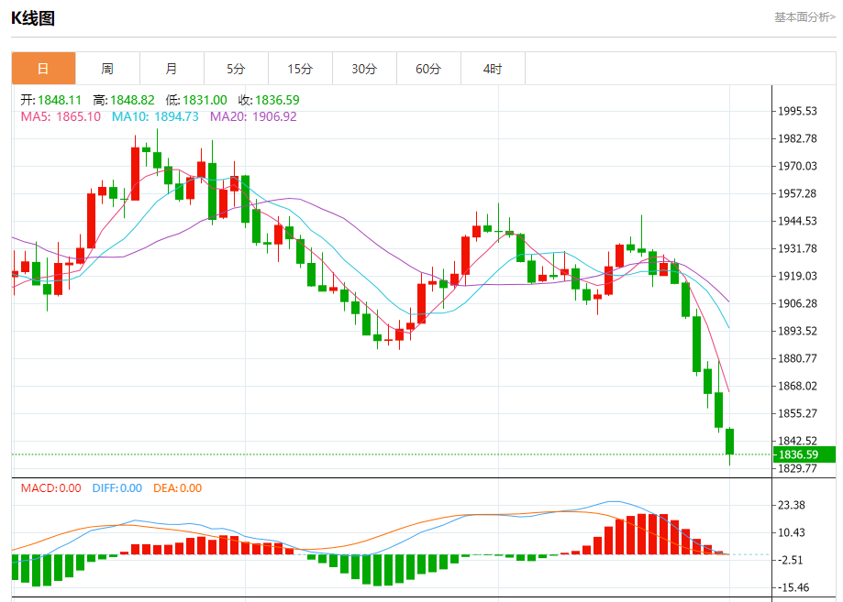Click the DIFF:0.00 indicator label

[x=117, y=488]
